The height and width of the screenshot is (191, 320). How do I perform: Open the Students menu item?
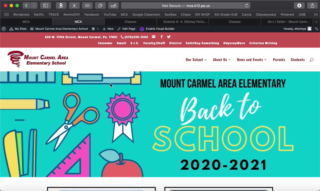pos(298,60)
